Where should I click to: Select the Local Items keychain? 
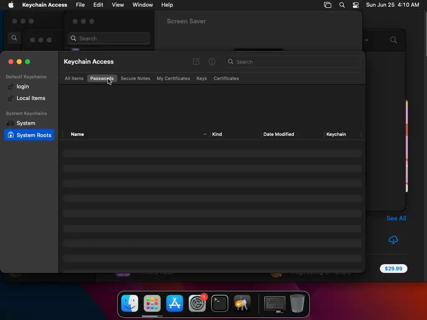pyautogui.click(x=30, y=98)
